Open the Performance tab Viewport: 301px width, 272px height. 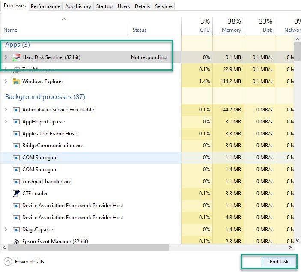[x=45, y=6]
